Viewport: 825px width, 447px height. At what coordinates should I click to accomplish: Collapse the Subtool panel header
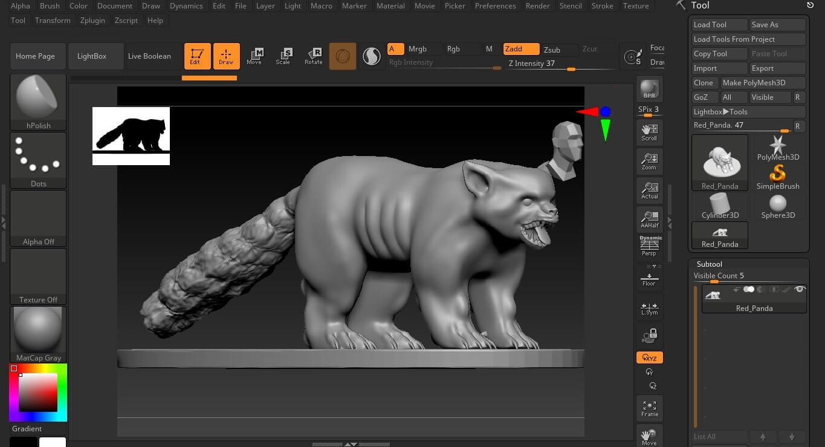pyautogui.click(x=709, y=264)
